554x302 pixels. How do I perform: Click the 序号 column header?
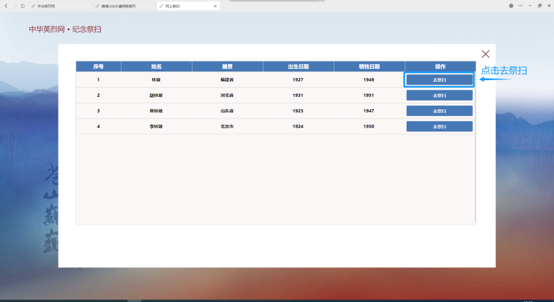(x=98, y=67)
